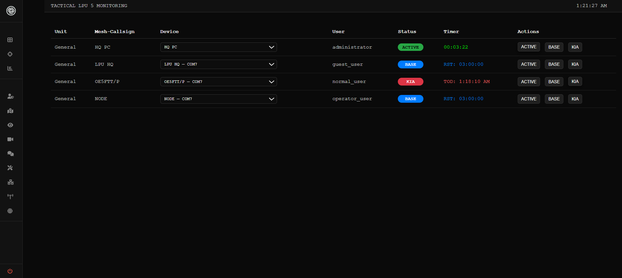
Task: Open the map location icon in sidebar
Action: [10, 111]
